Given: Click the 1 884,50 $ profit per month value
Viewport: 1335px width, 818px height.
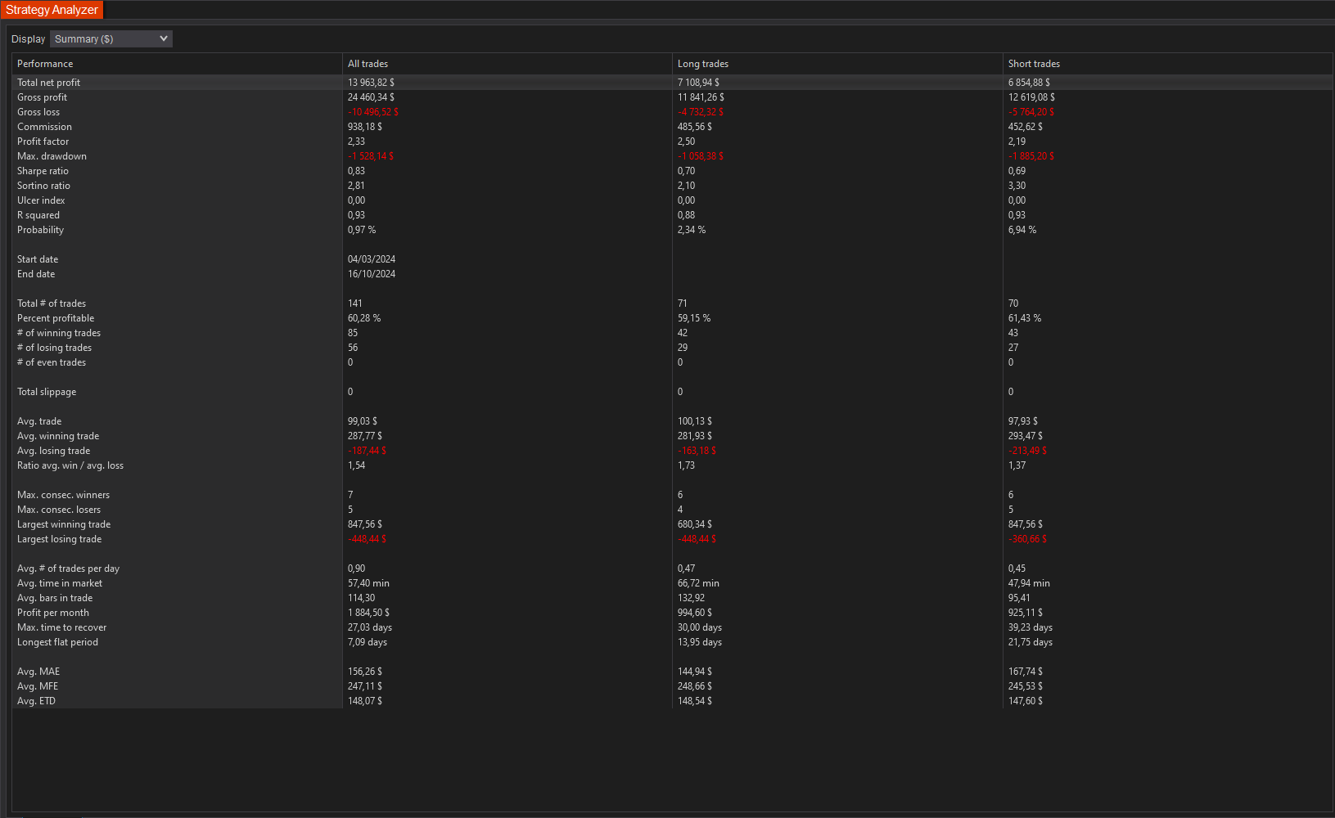Looking at the screenshot, I should coord(368,613).
